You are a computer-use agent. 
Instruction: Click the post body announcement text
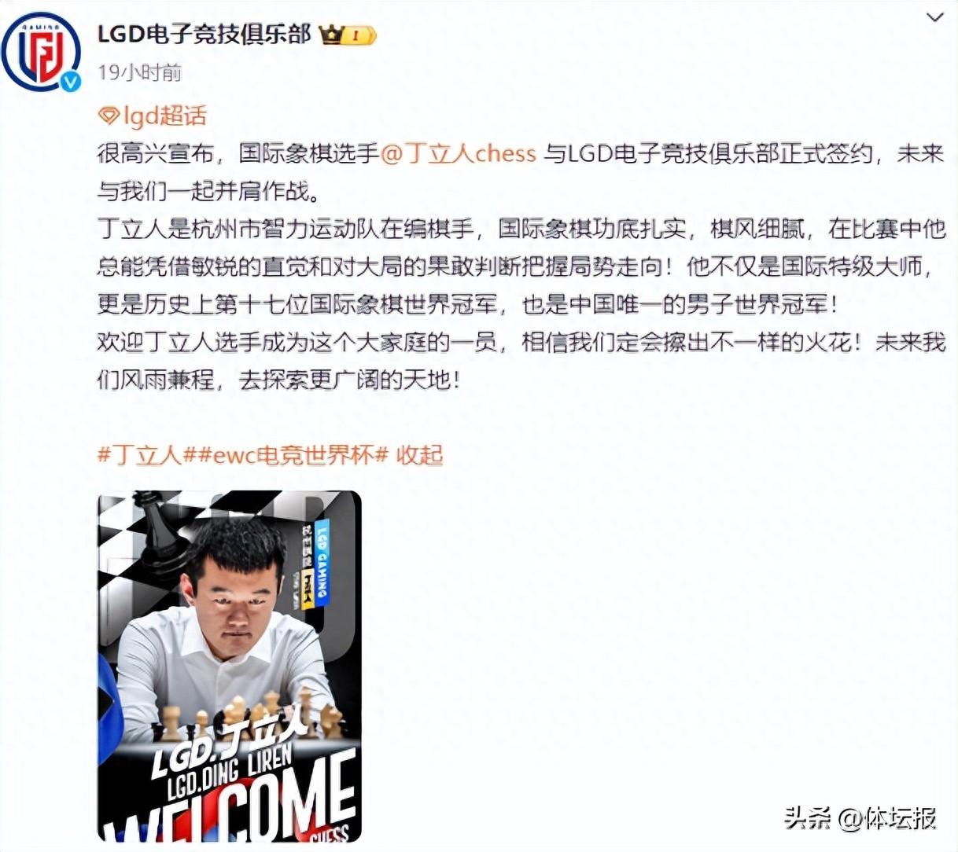520,266
